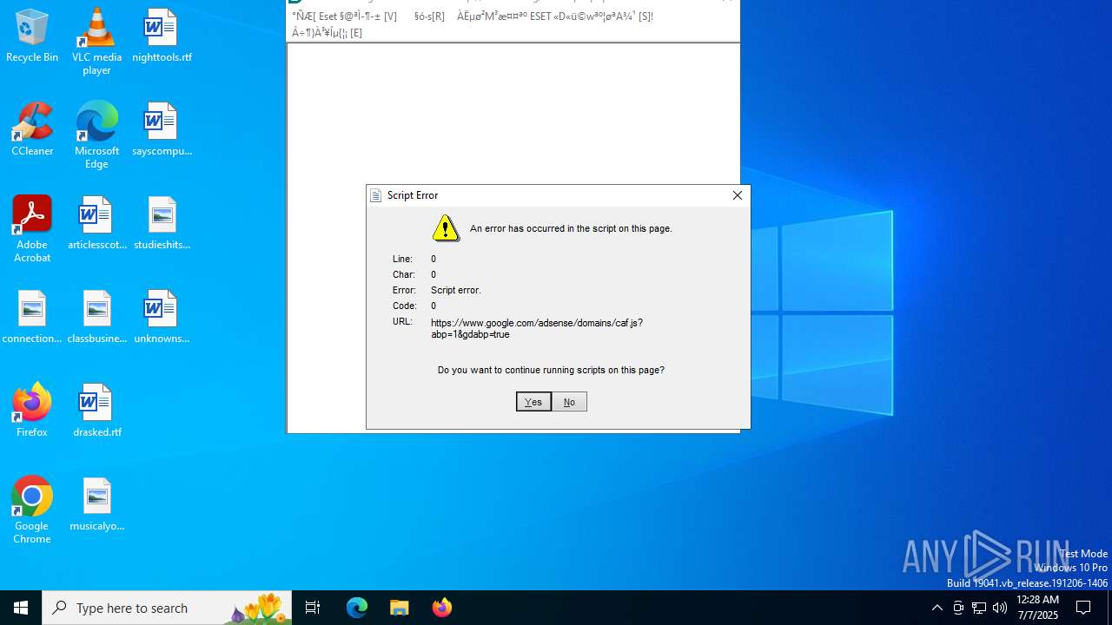Select the VLC media player desktop icon
1112x625 pixels.
coord(96,42)
